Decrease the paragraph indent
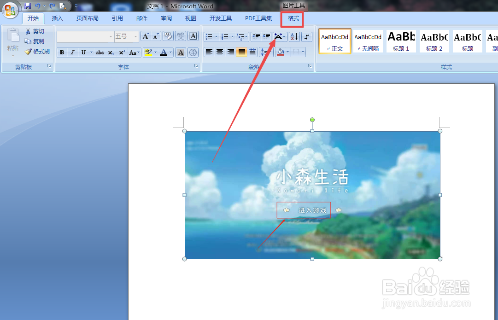 pyautogui.click(x=256, y=36)
